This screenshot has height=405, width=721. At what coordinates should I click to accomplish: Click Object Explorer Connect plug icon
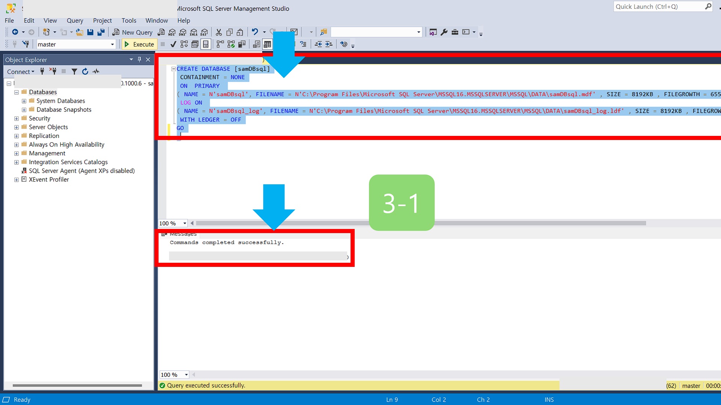[42, 71]
